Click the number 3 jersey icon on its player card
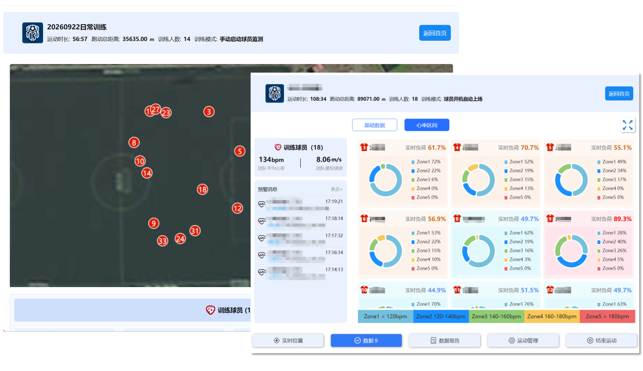 click(364, 147)
